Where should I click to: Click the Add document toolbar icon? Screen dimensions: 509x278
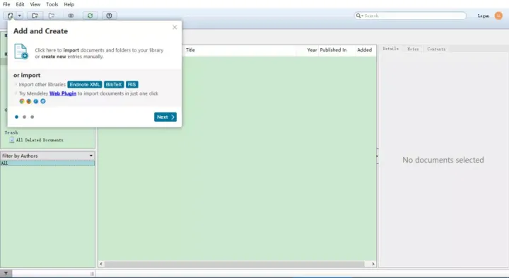[x=10, y=16]
